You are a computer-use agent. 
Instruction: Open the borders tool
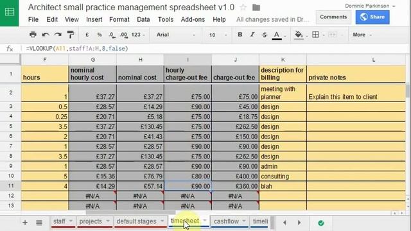[x=315, y=35]
